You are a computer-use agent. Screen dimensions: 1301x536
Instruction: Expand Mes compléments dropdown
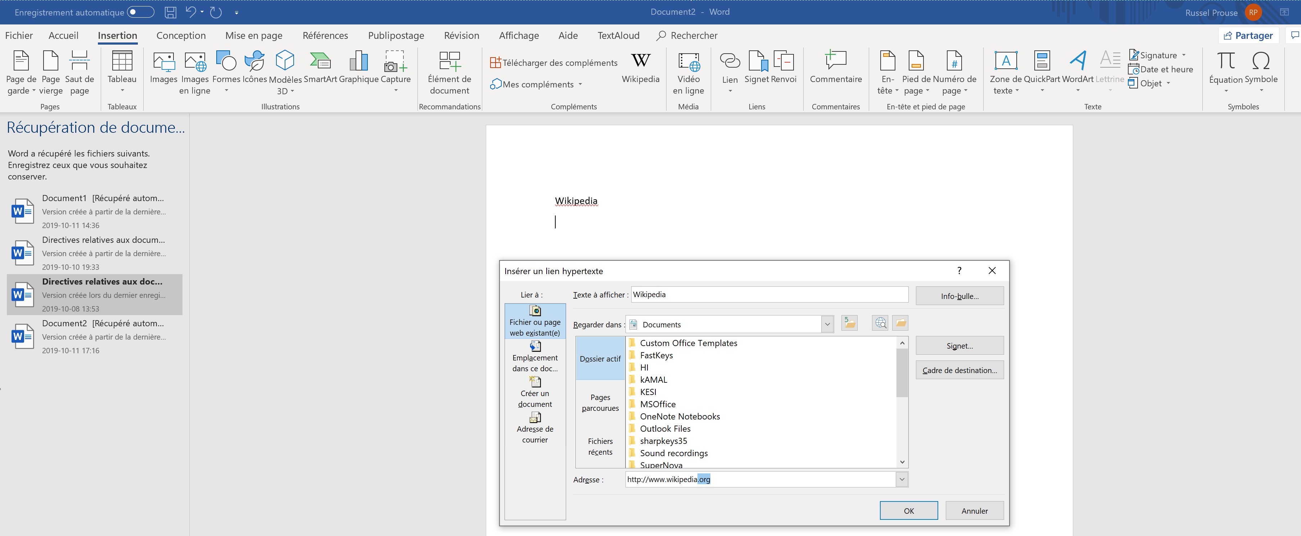pyautogui.click(x=580, y=84)
